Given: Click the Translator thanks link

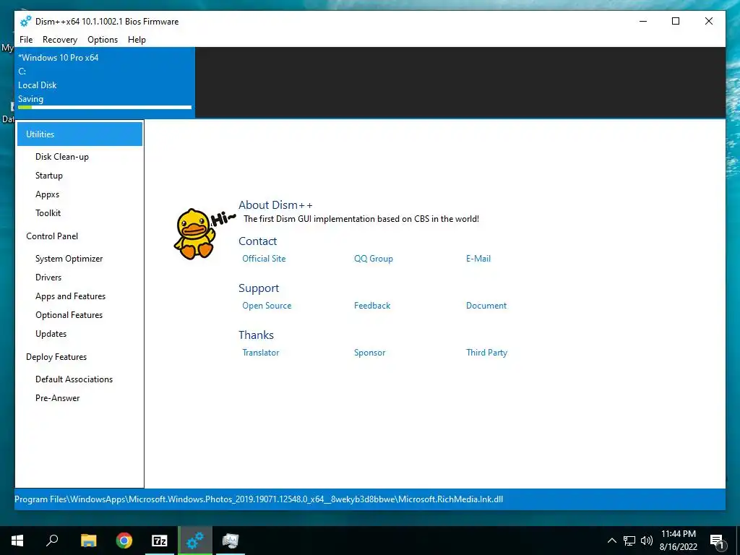Looking at the screenshot, I should pyautogui.click(x=260, y=353).
